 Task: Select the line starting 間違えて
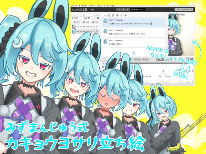tap(134, 32)
